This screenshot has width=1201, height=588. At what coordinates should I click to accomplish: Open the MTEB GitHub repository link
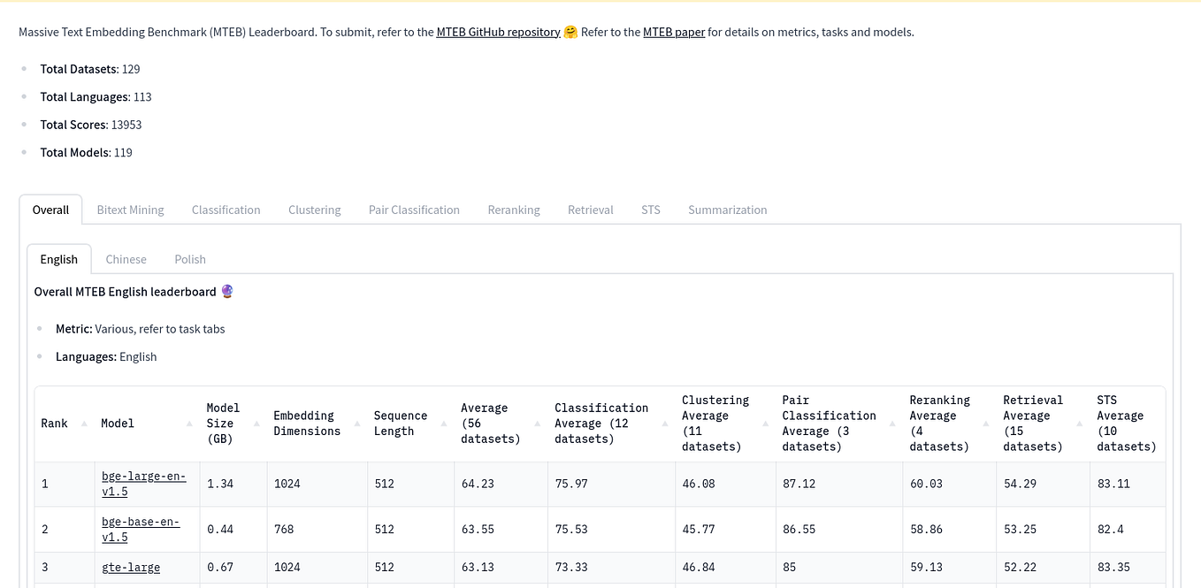[x=497, y=32]
